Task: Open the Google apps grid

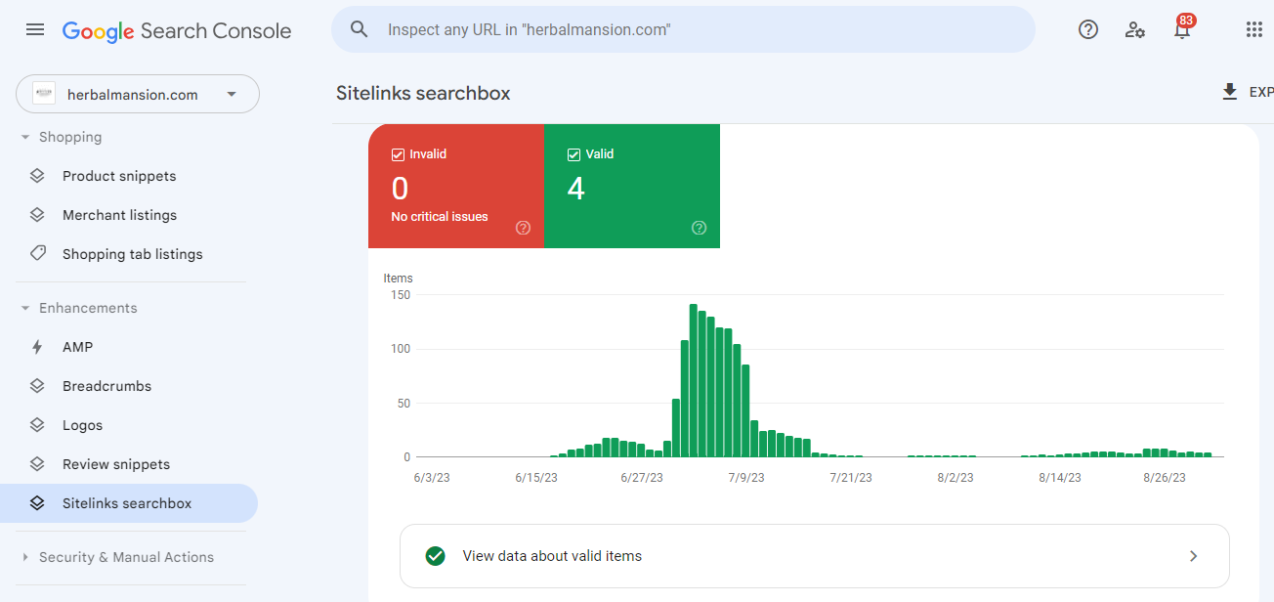Action: (1254, 29)
